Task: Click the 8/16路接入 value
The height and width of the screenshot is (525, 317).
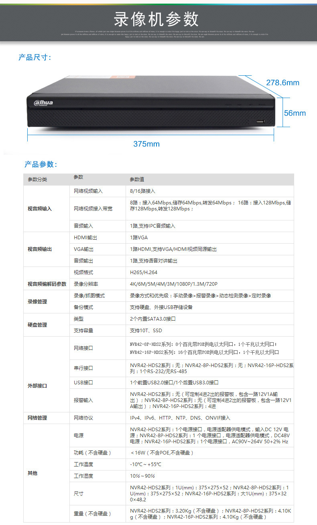Action: [x=142, y=191]
